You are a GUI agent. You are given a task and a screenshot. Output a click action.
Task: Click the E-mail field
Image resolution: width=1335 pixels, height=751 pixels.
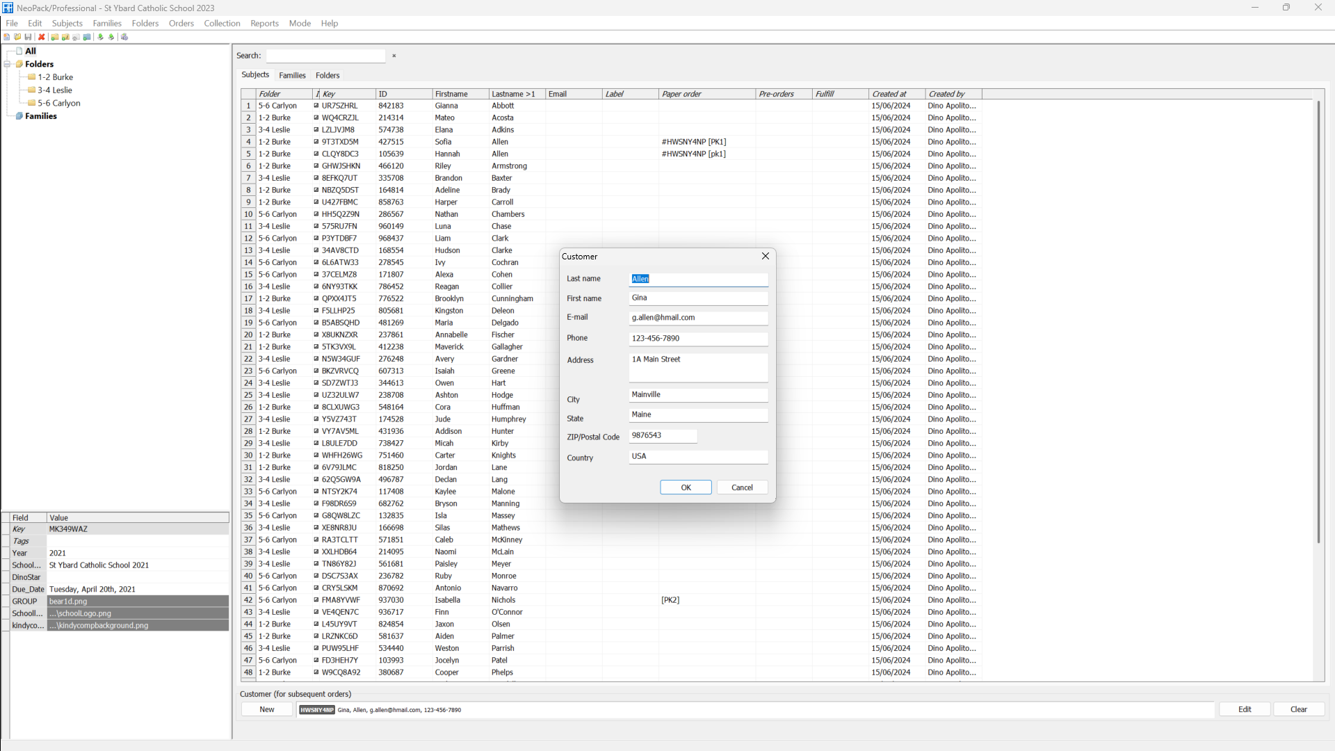[x=699, y=318]
